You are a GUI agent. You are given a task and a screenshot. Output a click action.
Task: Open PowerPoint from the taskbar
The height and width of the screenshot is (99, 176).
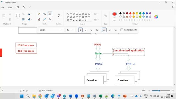coord(125,96)
